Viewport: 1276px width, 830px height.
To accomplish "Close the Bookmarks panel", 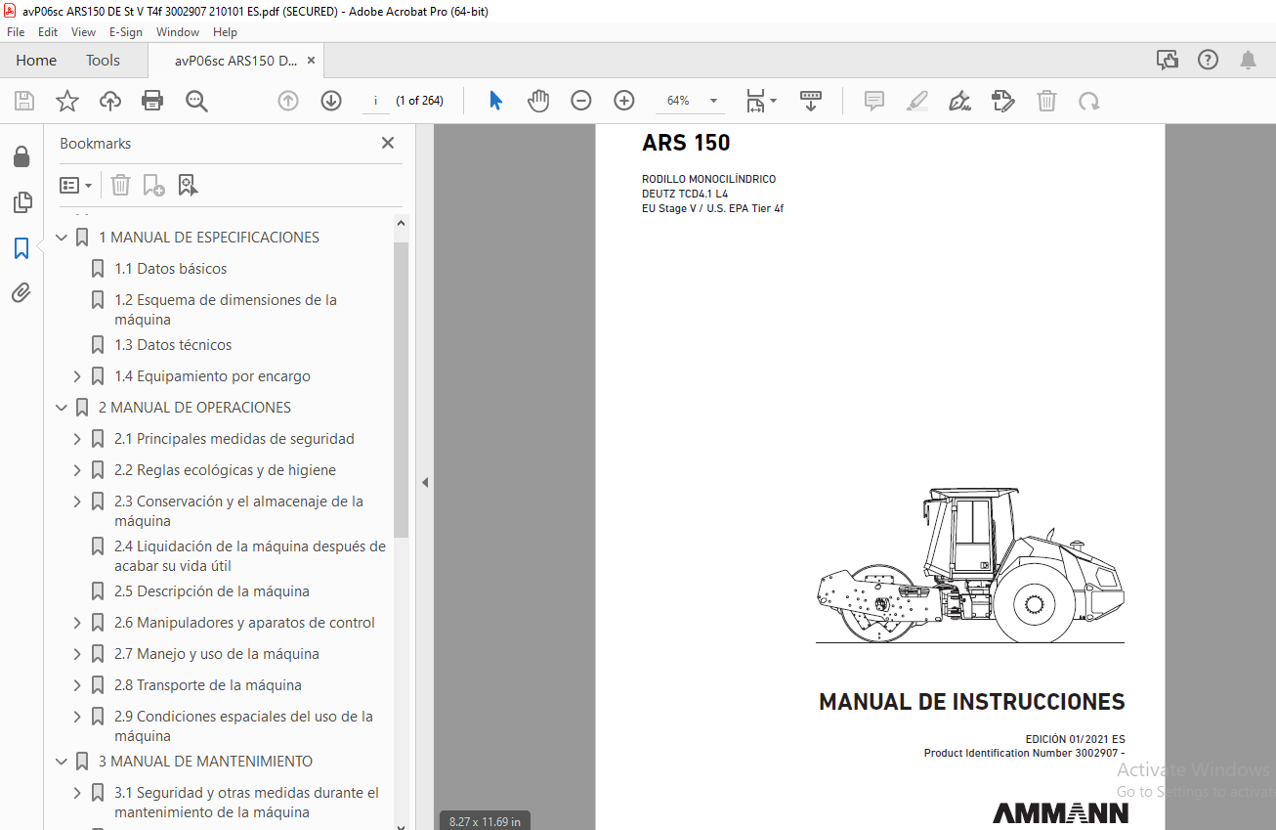I will point(388,143).
